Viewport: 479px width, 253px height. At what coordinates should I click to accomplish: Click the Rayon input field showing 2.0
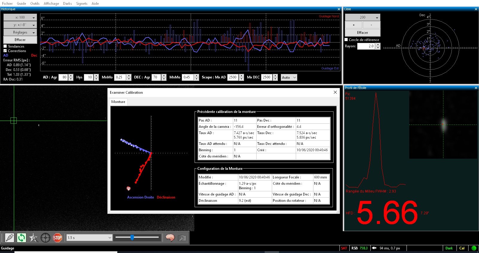(x=366, y=46)
